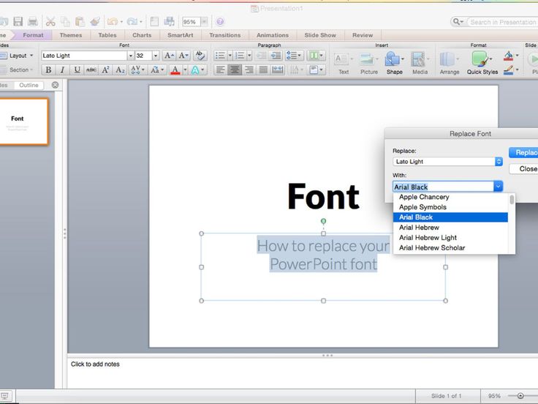
Task: Toggle Italic formatting
Action: pos(62,70)
